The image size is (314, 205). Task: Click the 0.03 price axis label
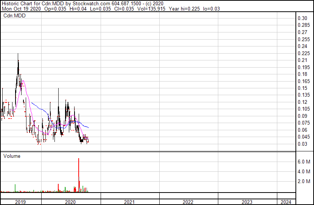click(x=302, y=144)
